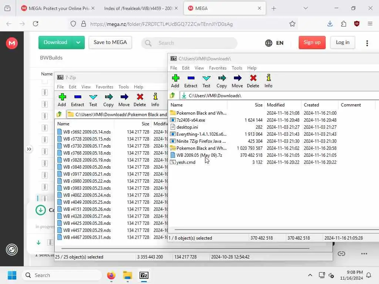
Task: Click Add icon in Downloads 7-Zip window
Action: click(x=175, y=78)
